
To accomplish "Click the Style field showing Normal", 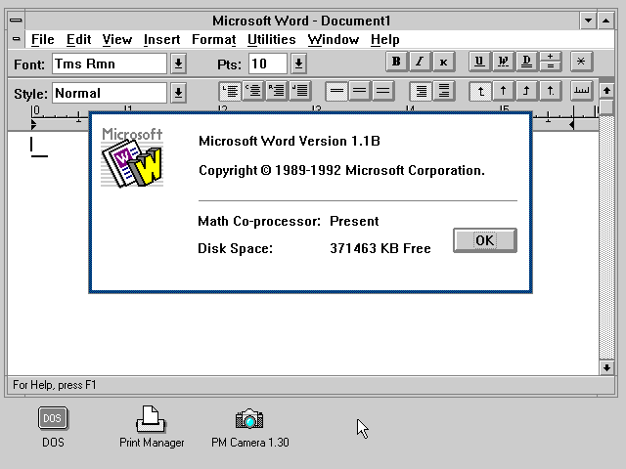I will [x=109, y=93].
